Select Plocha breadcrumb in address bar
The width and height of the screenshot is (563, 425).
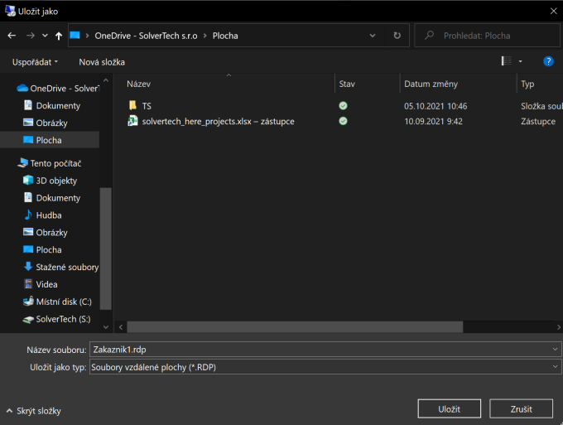pos(225,36)
